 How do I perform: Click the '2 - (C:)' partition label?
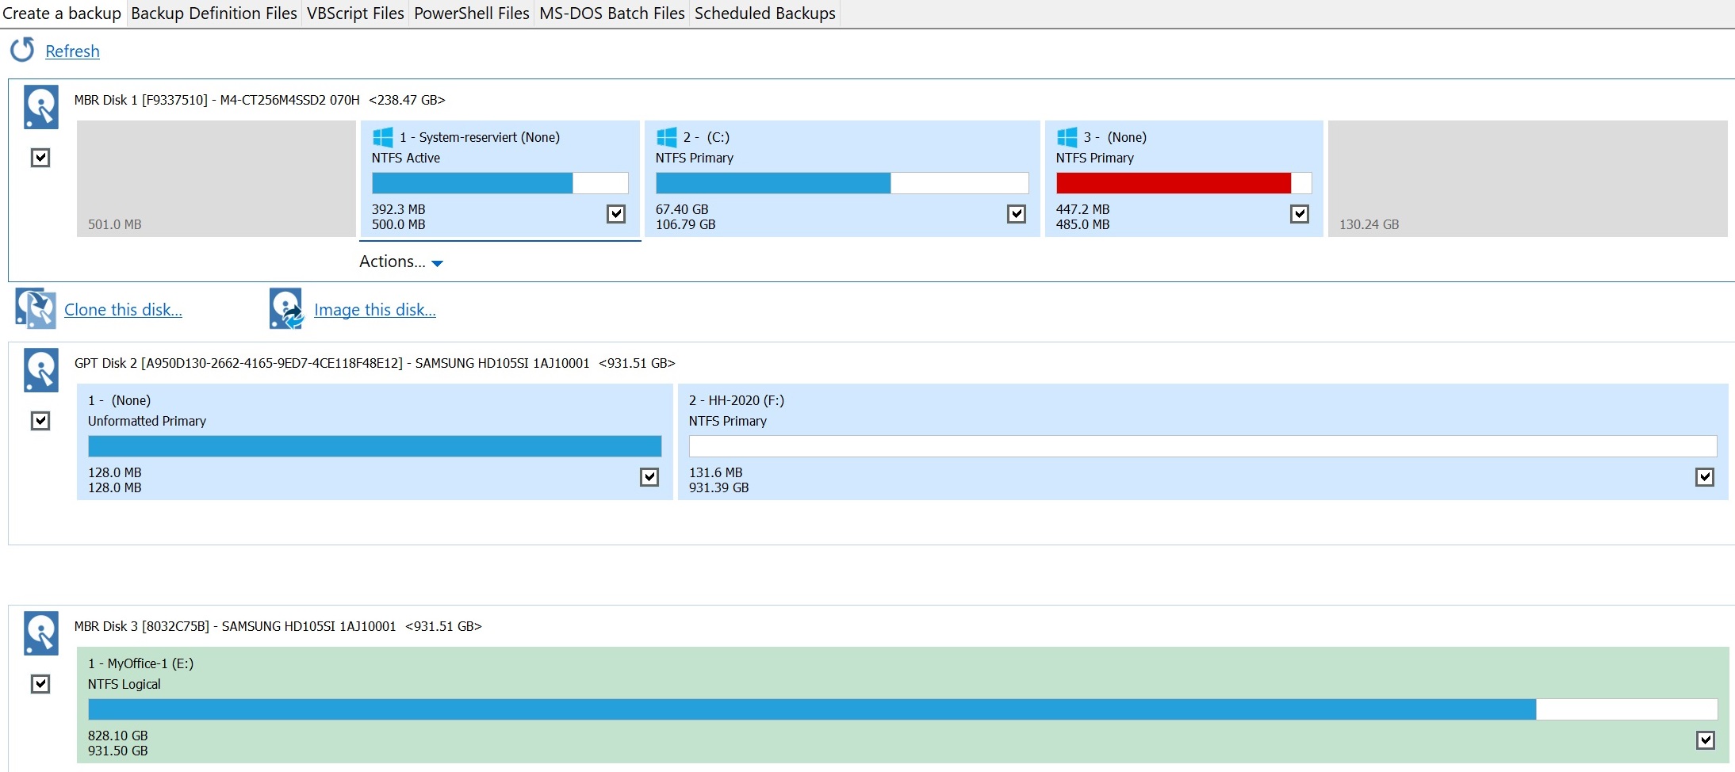click(707, 137)
